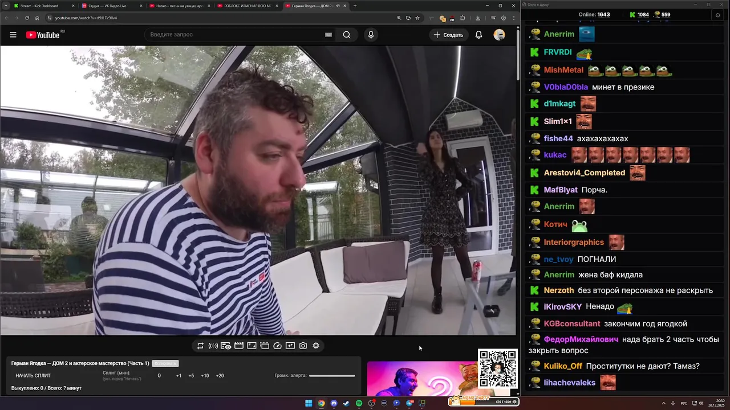This screenshot has height=410, width=730.
Task: Open Chrome from the taskbar
Action: 321,403
